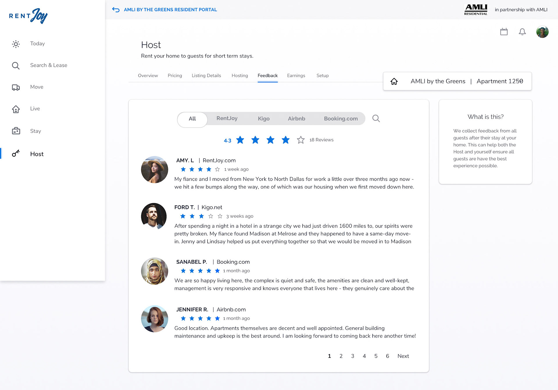Open Search & Lease in sidebar

coord(49,65)
